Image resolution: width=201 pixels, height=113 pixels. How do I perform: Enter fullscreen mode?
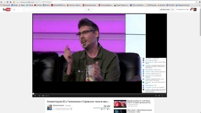tap(165, 96)
